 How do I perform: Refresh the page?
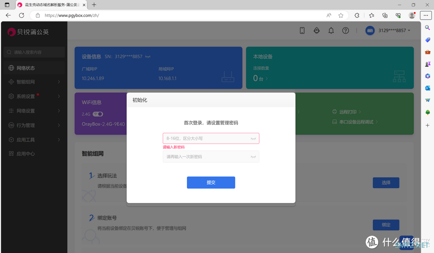point(22,15)
